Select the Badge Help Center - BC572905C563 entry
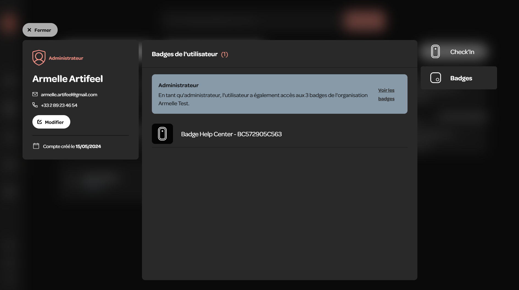The image size is (519, 290). (231, 134)
